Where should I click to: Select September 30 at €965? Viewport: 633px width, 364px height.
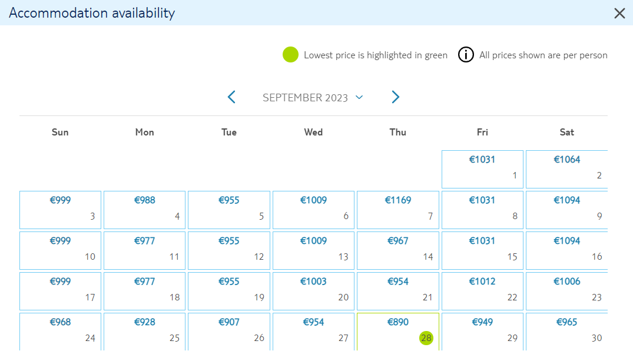[x=567, y=331]
